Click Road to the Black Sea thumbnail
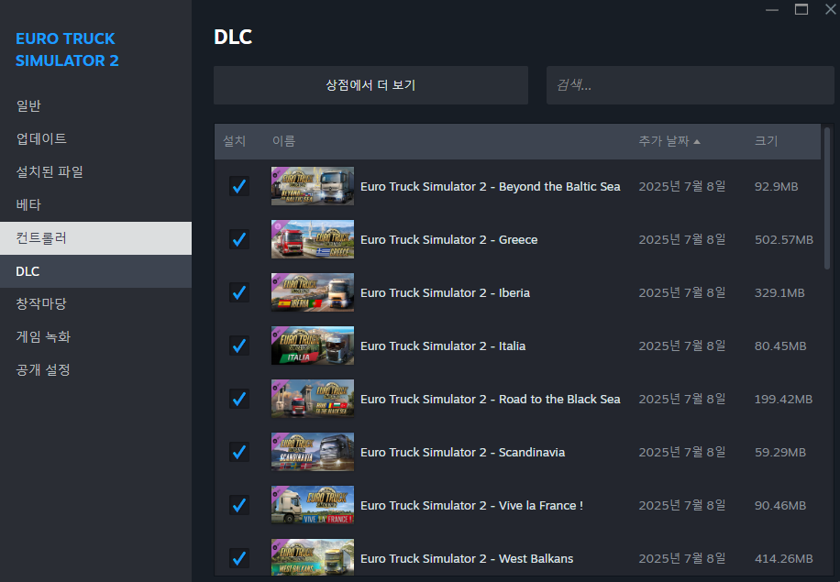The height and width of the screenshot is (582, 840). click(313, 399)
